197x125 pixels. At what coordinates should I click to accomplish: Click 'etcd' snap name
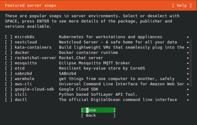[20, 68]
